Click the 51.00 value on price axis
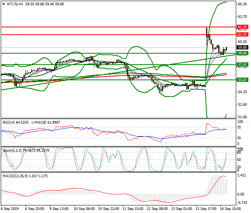The image size is (251, 213). click(242, 117)
